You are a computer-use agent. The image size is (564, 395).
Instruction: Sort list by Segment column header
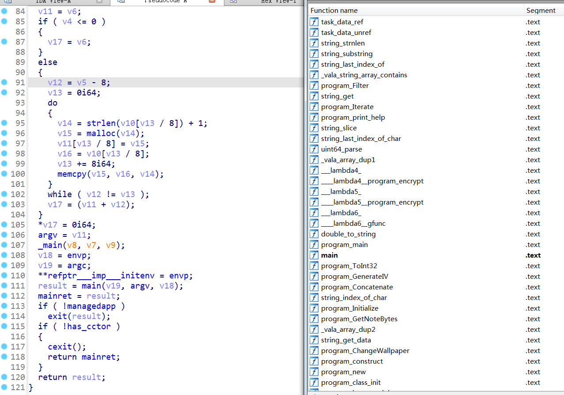pos(540,11)
